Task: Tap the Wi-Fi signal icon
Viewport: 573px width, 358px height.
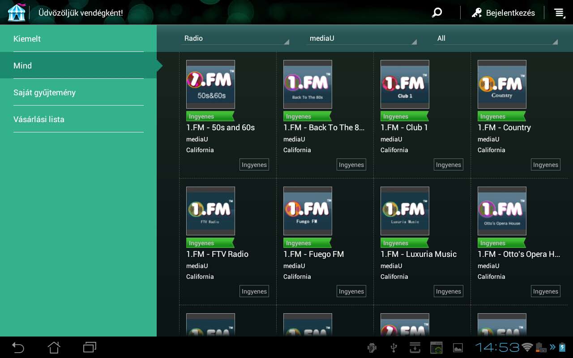Action: coord(528,347)
